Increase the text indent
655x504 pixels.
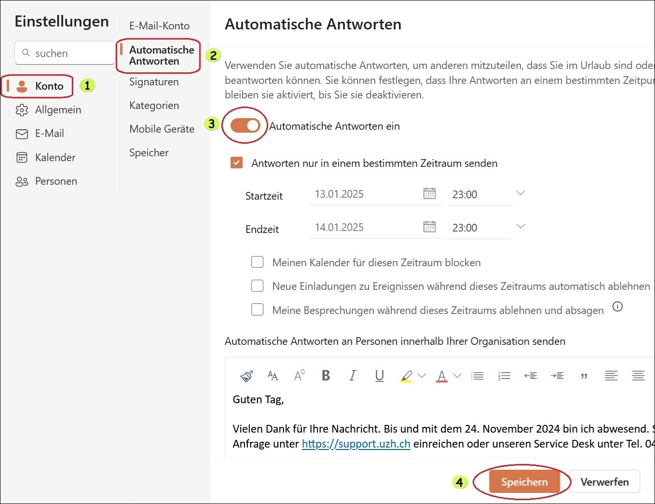(x=557, y=376)
